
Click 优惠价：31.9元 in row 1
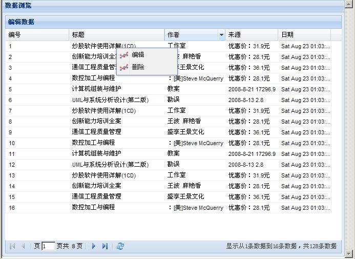click(249, 46)
